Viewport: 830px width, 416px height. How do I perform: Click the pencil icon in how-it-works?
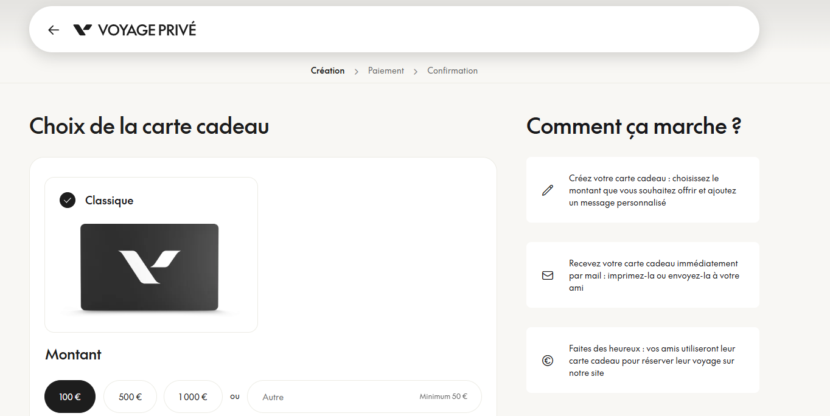(548, 190)
